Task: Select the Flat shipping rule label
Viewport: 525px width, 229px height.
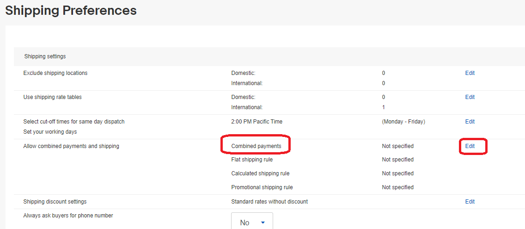Action: pyautogui.click(x=252, y=160)
